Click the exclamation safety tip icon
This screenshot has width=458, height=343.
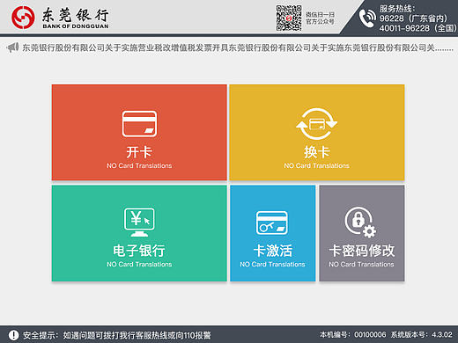pyautogui.click(x=13, y=335)
